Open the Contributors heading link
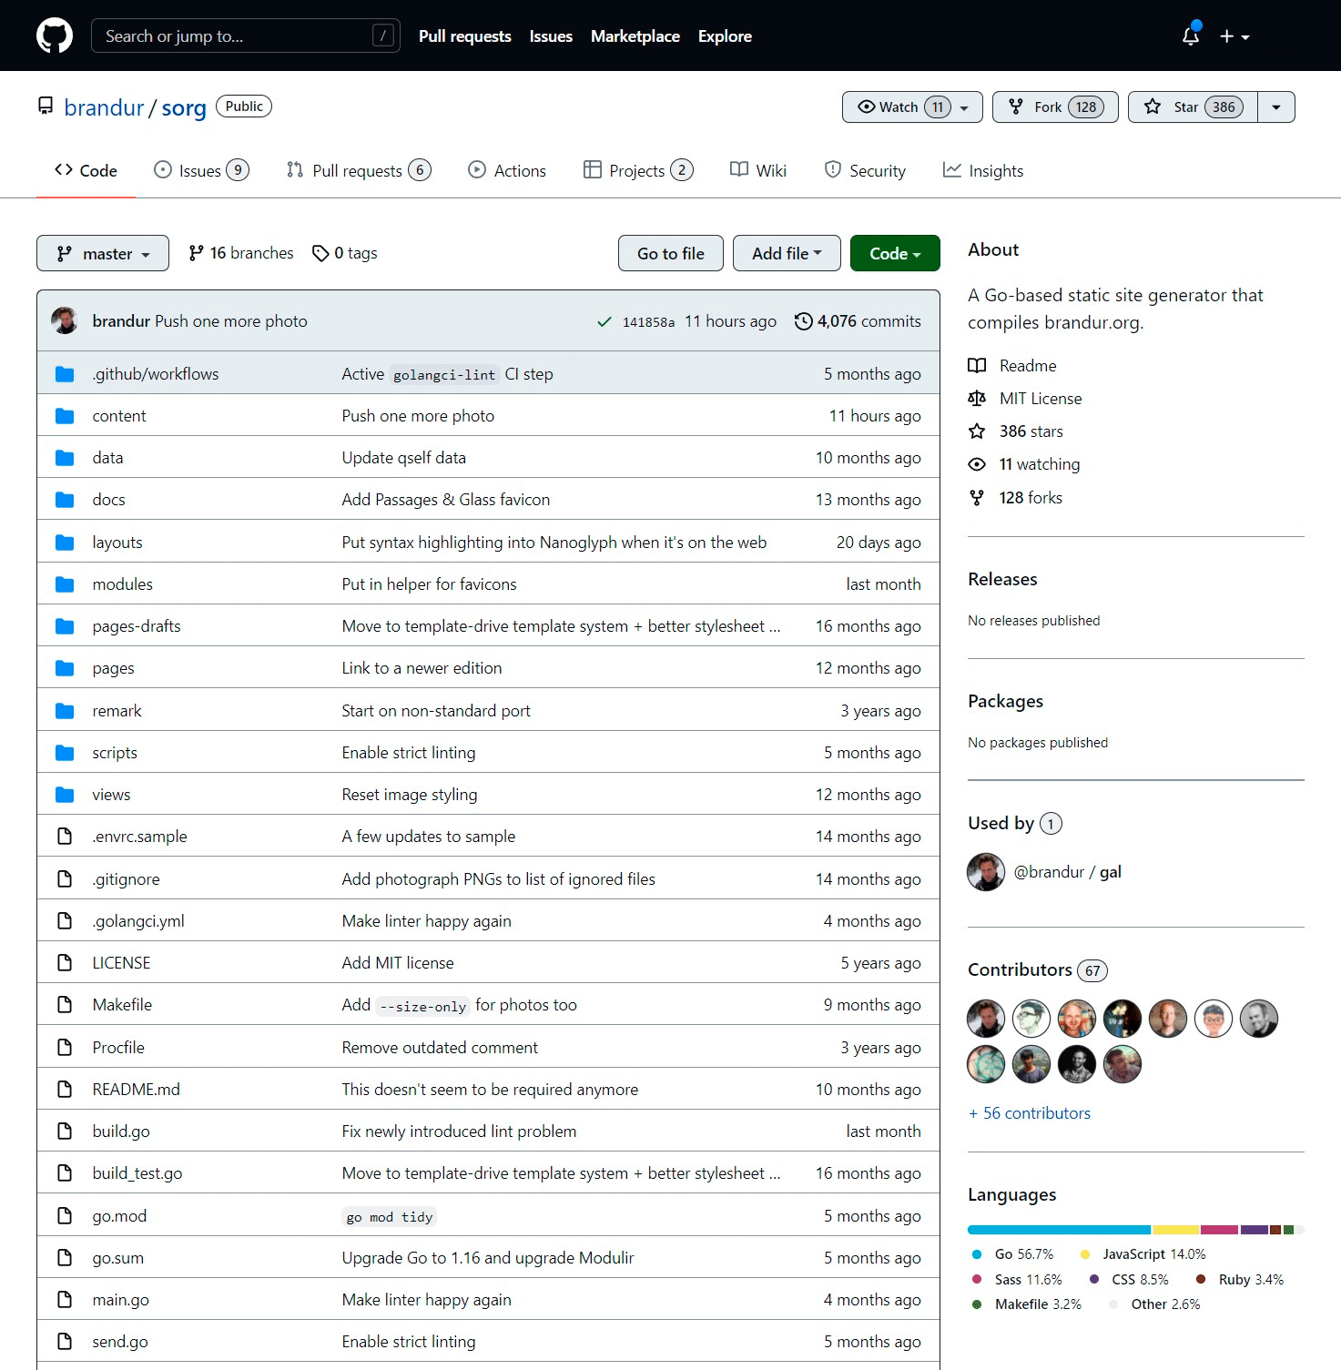This screenshot has width=1341, height=1370. click(x=1038, y=970)
